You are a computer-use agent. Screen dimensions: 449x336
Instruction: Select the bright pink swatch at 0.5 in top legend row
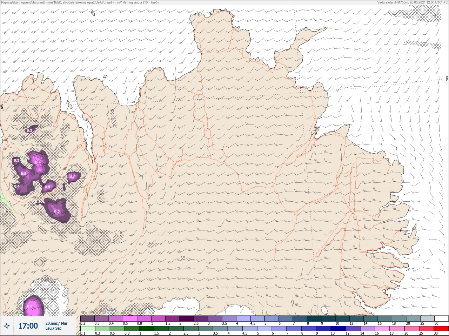coord(130,319)
